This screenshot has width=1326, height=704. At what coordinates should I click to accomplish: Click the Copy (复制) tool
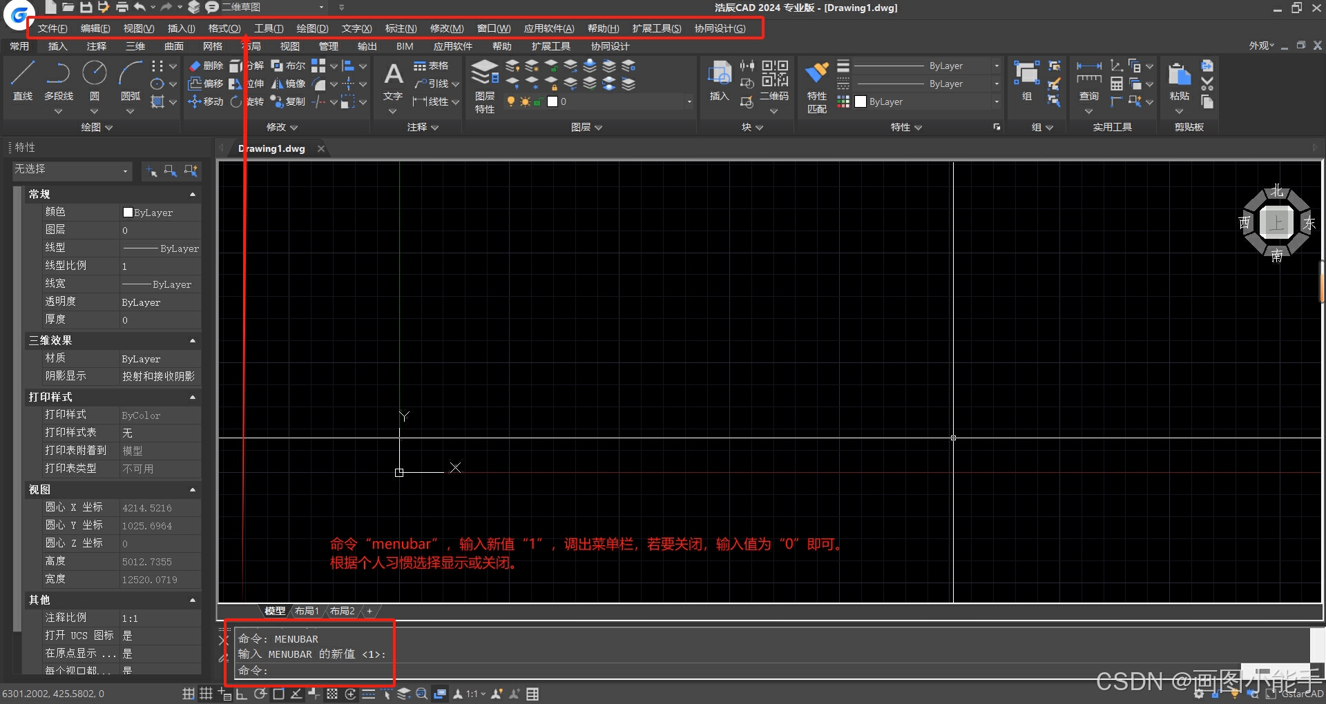289,101
